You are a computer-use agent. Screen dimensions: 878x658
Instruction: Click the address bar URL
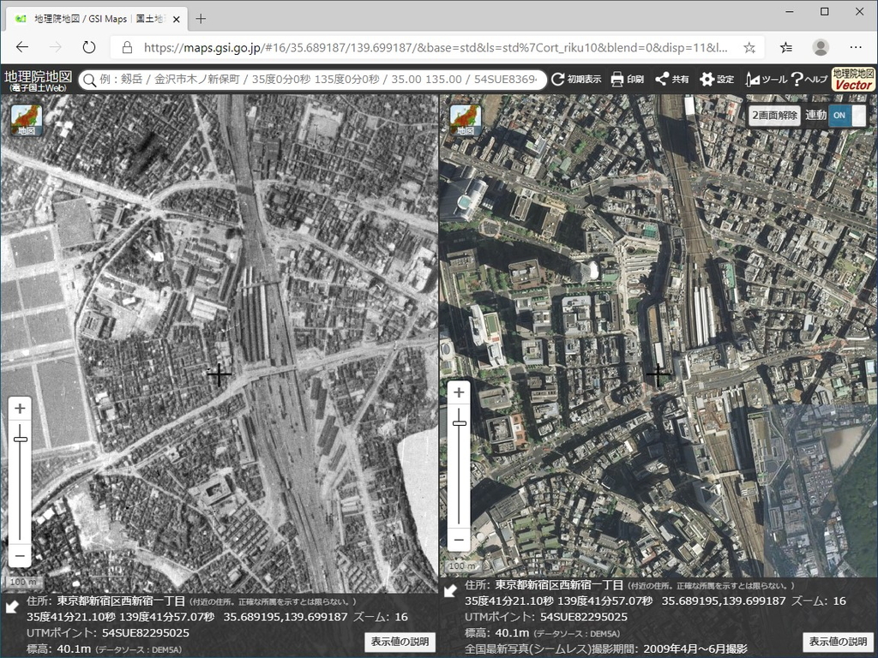pyautogui.click(x=436, y=48)
